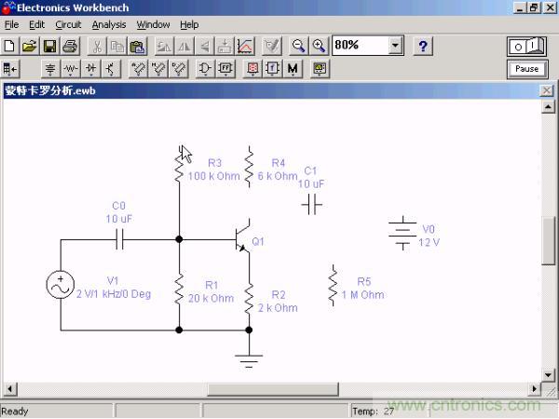
Task: Click the New file icon
Action: click(x=9, y=46)
